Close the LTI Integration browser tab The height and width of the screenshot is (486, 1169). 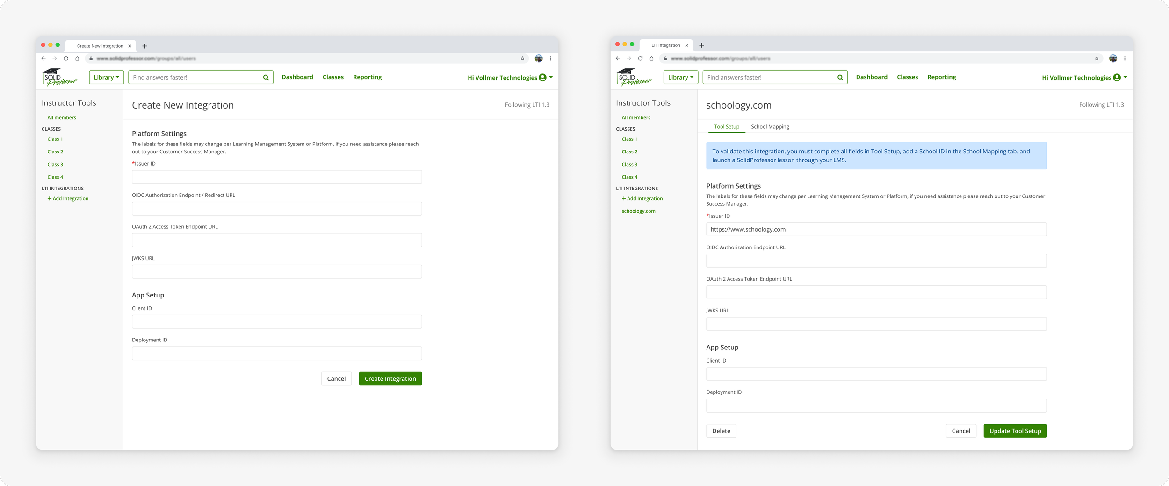tap(686, 45)
